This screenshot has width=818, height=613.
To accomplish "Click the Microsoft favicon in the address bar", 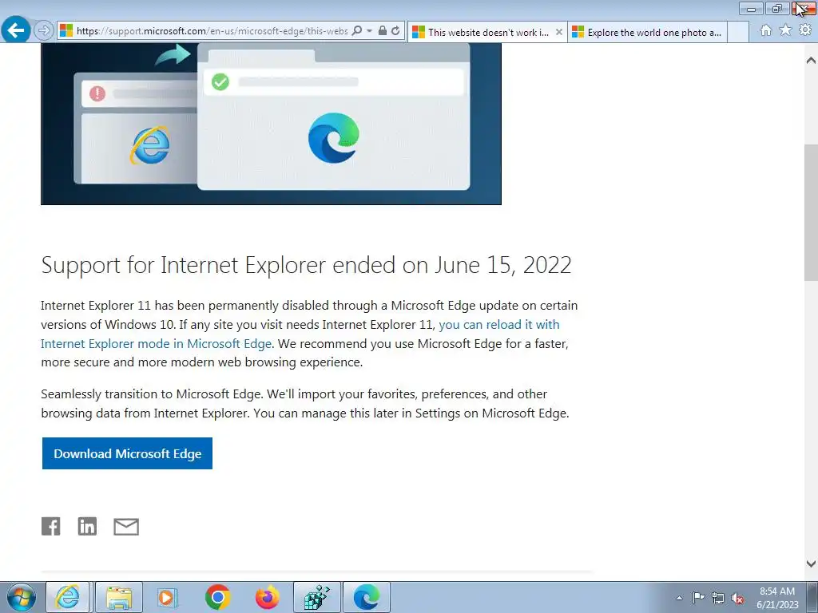I will pos(66,31).
